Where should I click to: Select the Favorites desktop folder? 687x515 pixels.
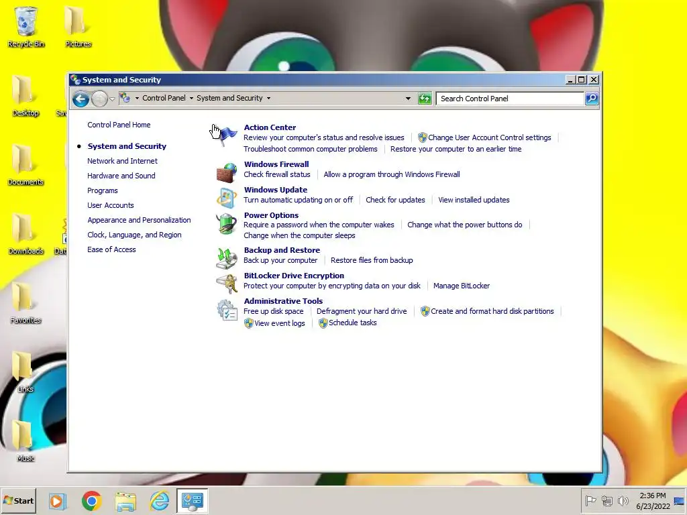[25, 303]
